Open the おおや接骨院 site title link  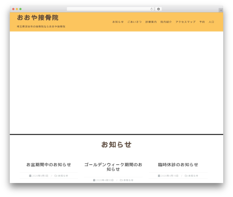[x=38, y=18]
